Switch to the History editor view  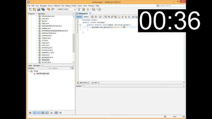86,17
